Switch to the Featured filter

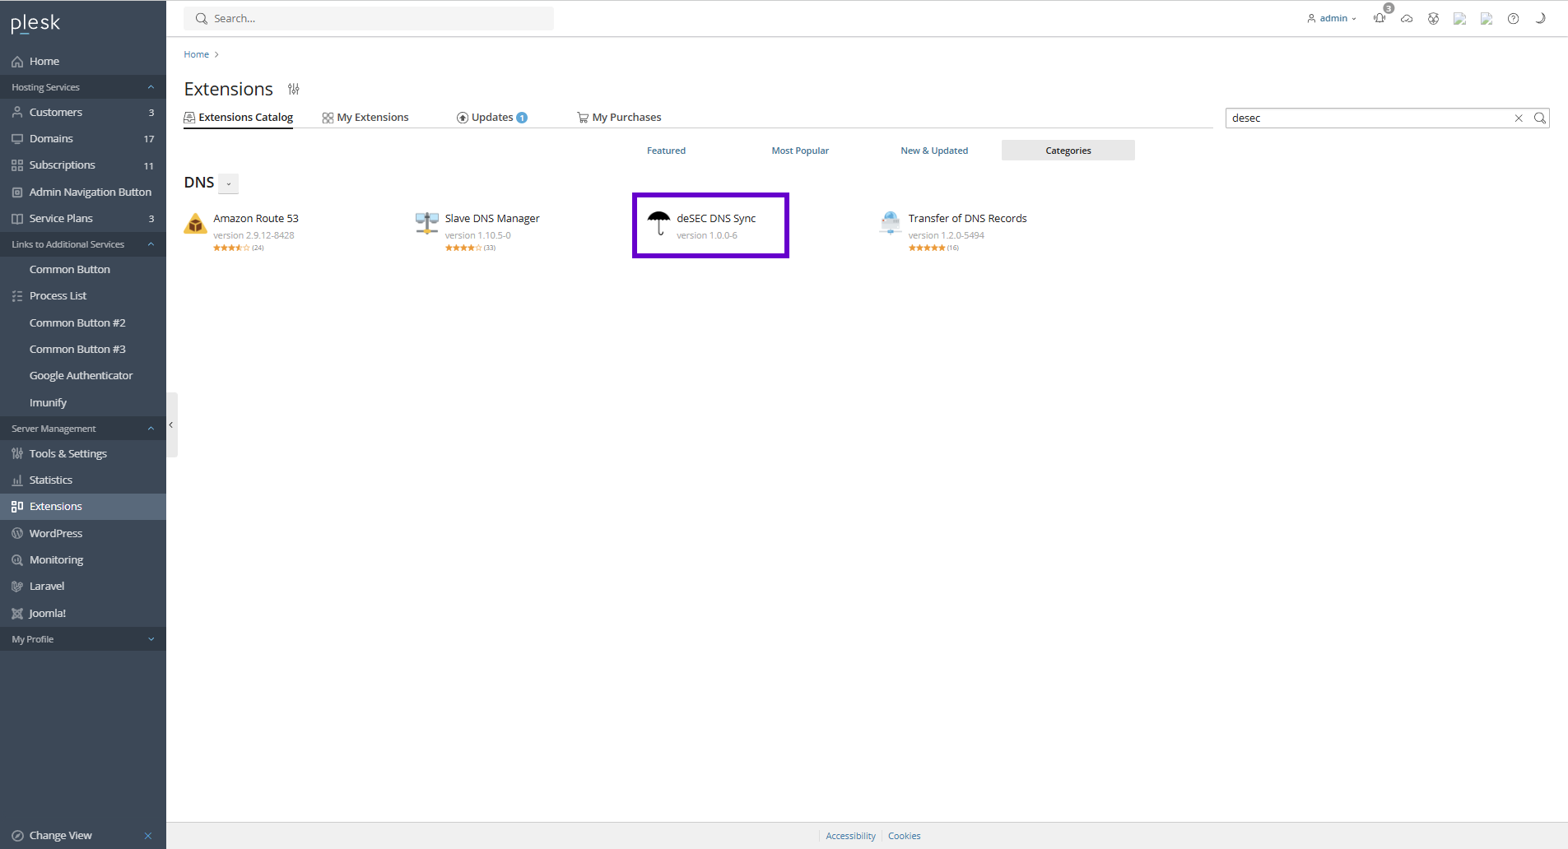pos(666,150)
